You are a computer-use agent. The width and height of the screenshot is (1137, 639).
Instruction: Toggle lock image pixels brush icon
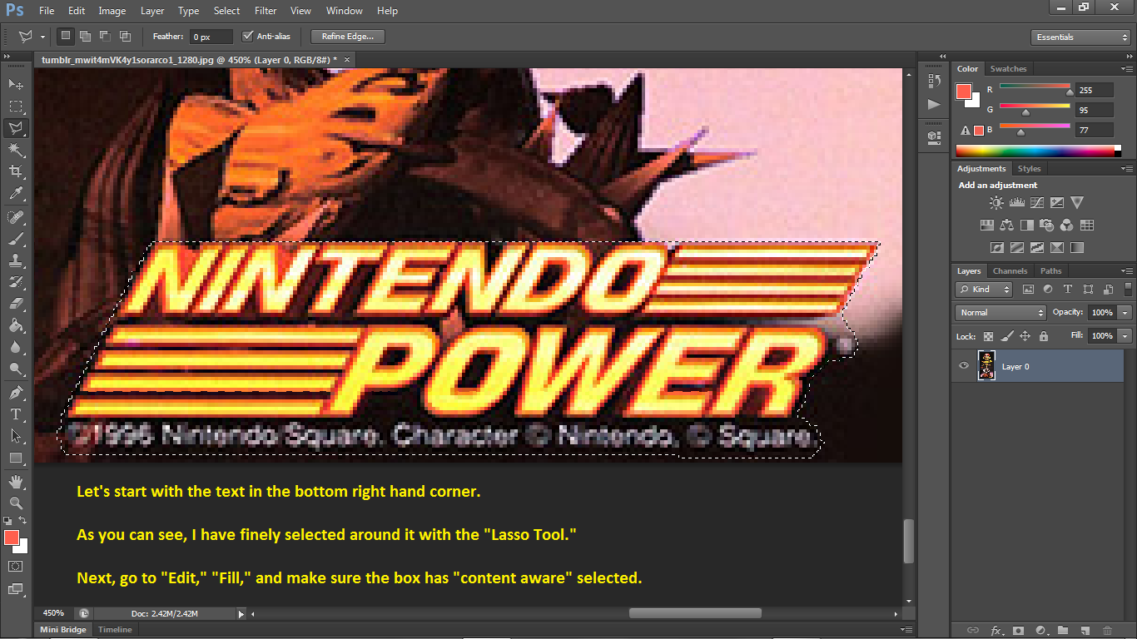[1006, 336]
